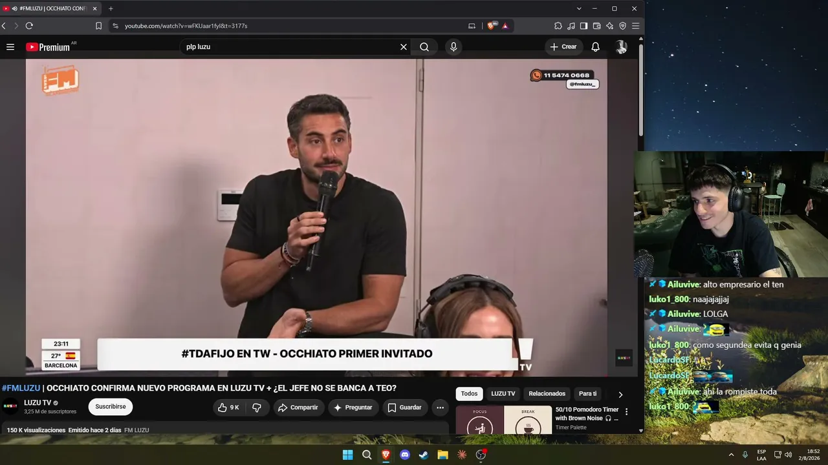Open the YouTube account avatar menu
Viewport: 828px width, 465px height.
pyautogui.click(x=621, y=46)
